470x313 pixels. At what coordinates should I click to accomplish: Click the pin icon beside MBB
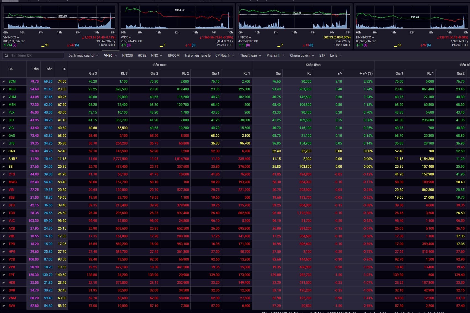(4, 89)
